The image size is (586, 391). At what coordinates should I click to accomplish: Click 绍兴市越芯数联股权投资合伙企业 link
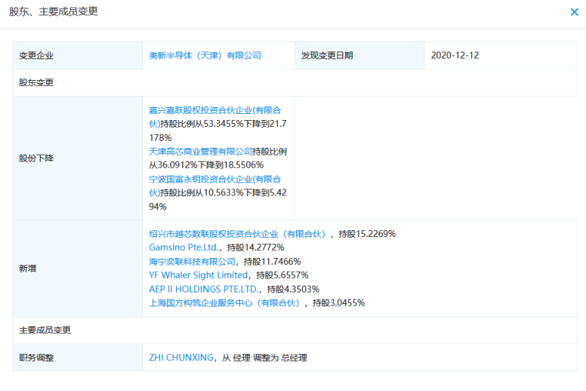[238, 234]
